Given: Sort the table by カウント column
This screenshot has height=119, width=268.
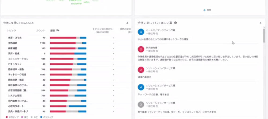Looking at the screenshot, I should (x=41, y=31).
